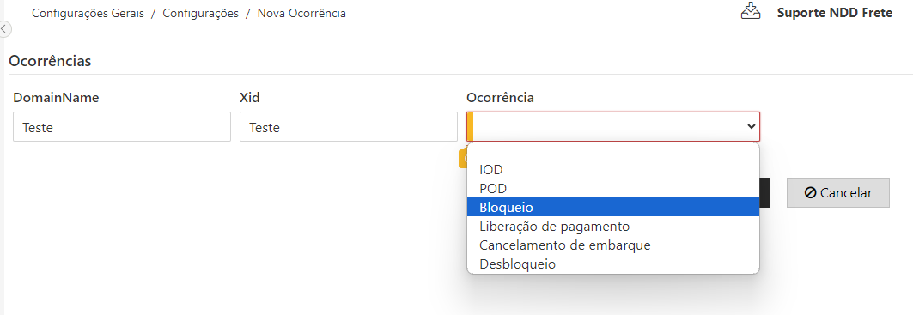Focus the Xid input field
Image resolution: width=913 pixels, height=315 pixels.
click(348, 127)
